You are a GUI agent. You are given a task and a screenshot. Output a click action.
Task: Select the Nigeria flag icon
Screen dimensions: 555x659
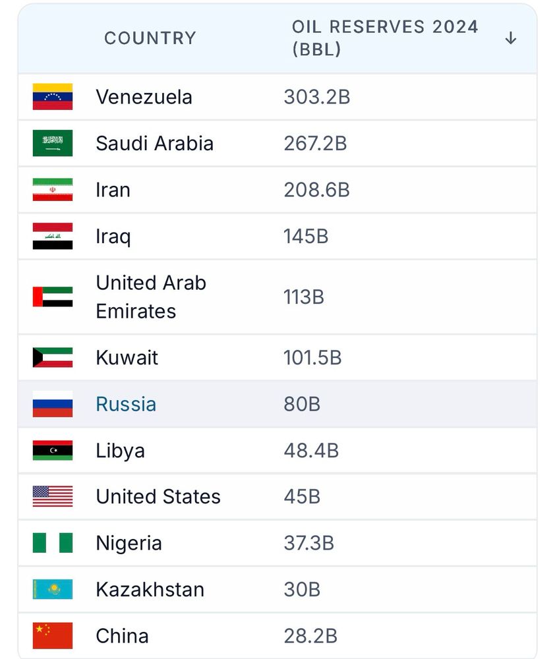coord(53,543)
